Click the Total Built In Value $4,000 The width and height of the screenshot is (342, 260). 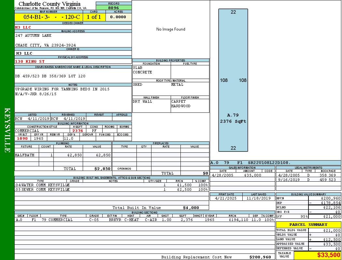click(191, 208)
